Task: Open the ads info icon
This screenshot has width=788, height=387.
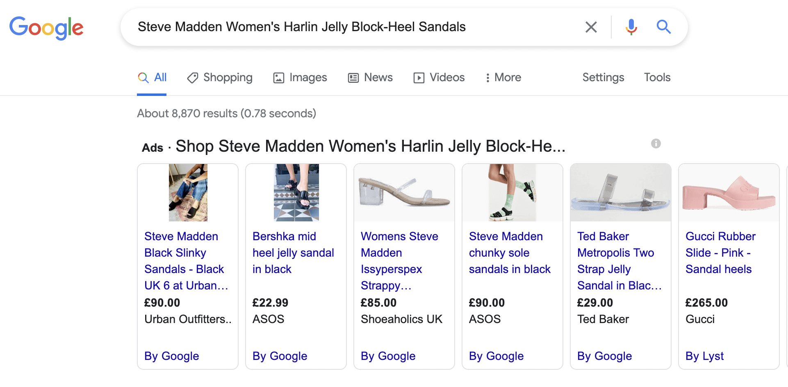Action: [656, 143]
